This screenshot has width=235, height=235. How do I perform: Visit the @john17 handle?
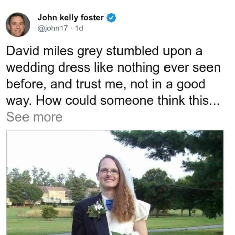point(53,28)
